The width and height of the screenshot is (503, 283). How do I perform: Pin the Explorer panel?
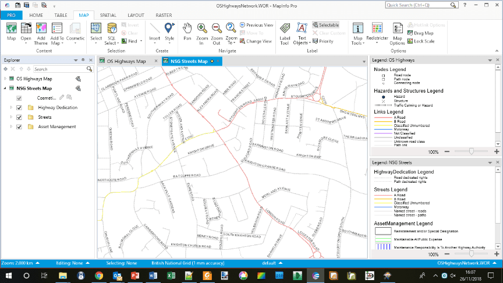coord(83,60)
